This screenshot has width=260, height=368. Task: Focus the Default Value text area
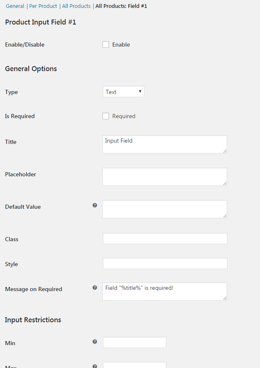coord(164,209)
